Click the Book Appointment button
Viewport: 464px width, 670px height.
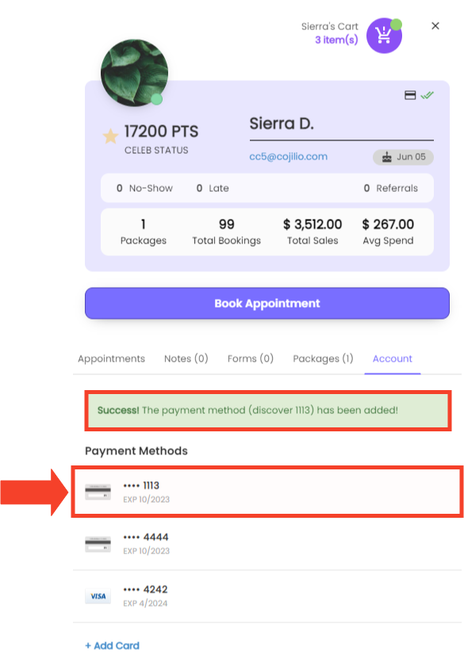[267, 303]
